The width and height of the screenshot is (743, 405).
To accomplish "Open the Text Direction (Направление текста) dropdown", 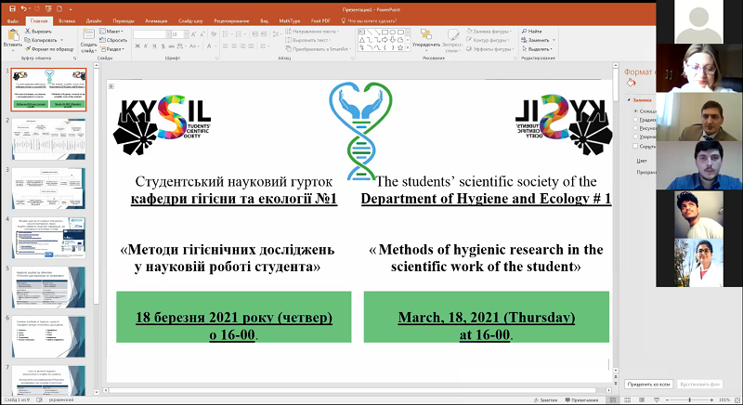I will (x=312, y=32).
